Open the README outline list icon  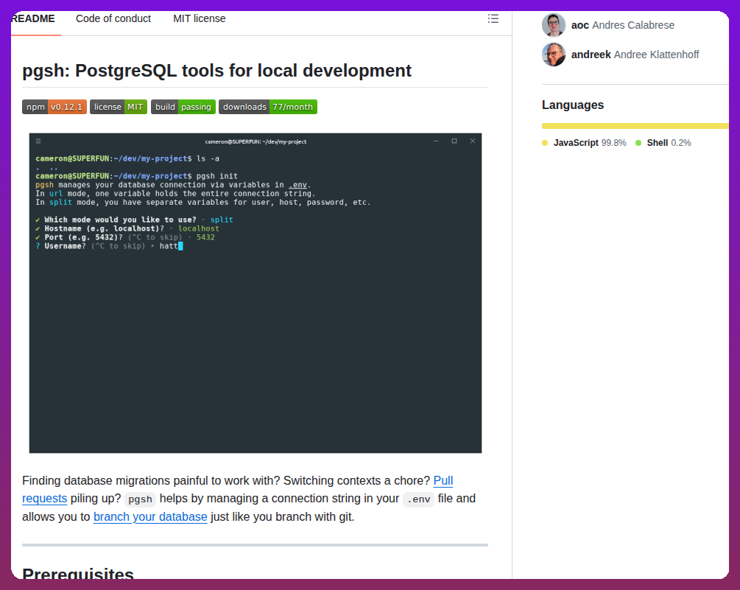pos(493,18)
